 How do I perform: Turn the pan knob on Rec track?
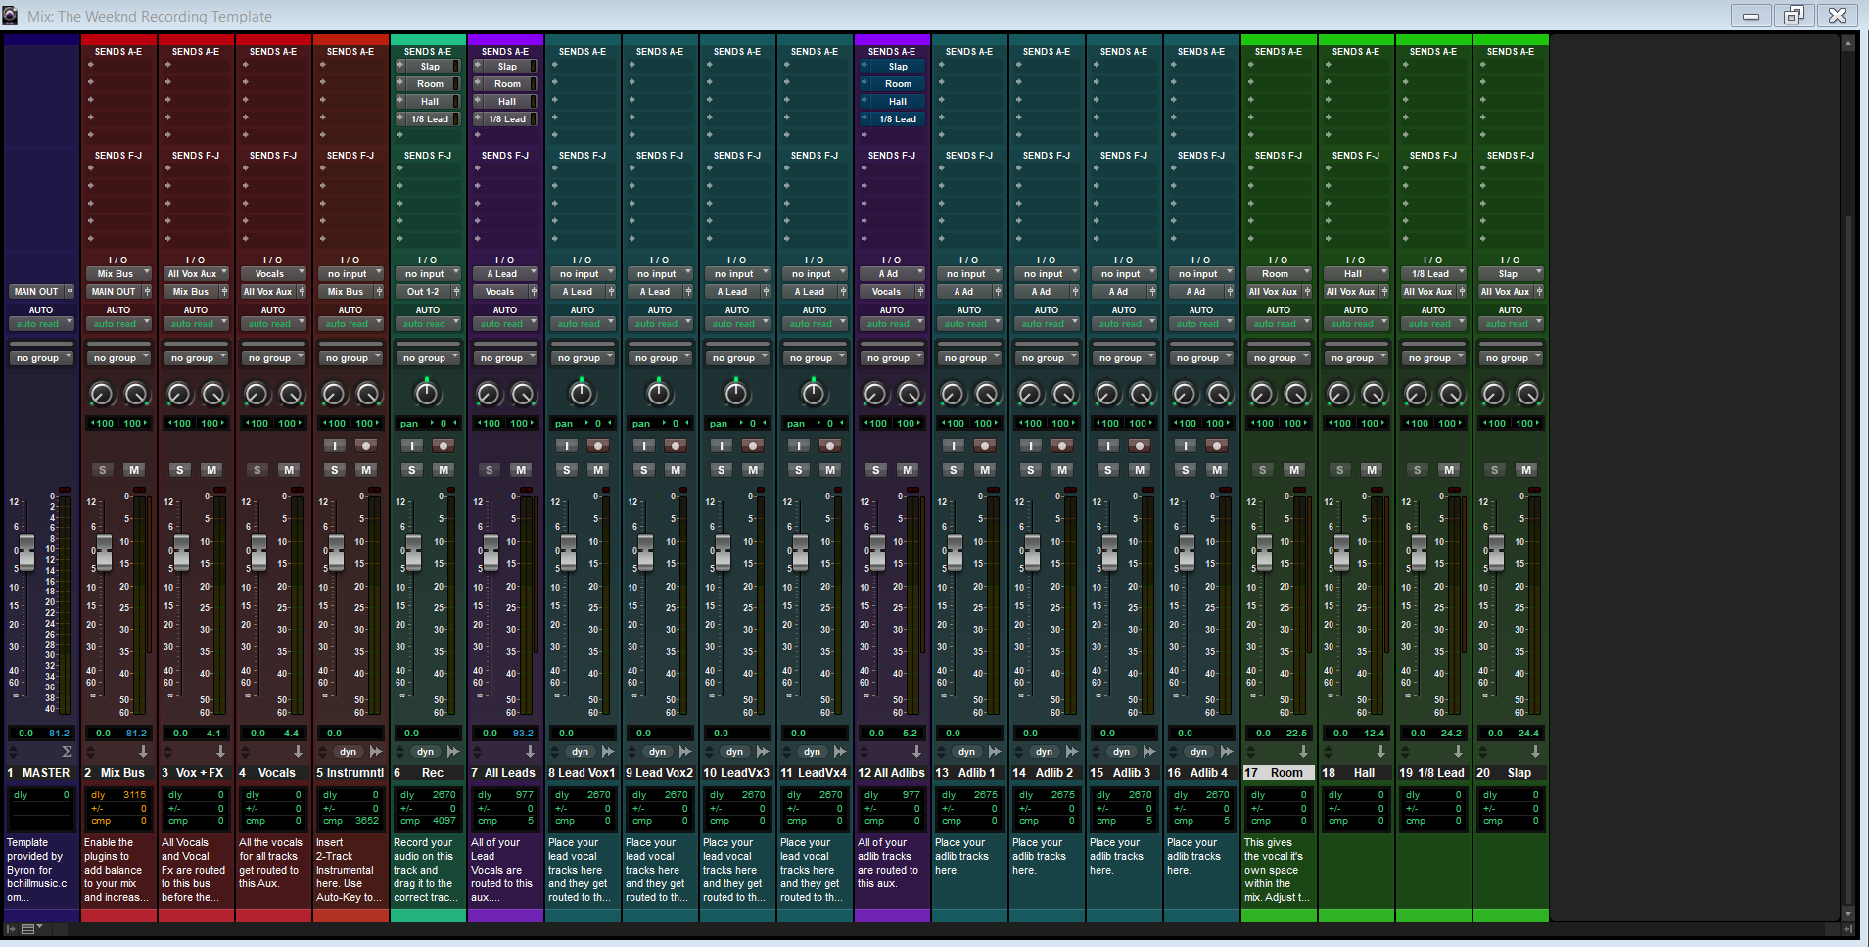click(x=426, y=394)
